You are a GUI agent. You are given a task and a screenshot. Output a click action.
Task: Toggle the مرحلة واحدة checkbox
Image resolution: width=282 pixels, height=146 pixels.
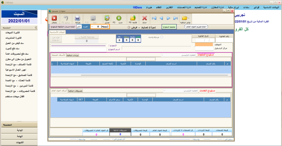pos(162,37)
